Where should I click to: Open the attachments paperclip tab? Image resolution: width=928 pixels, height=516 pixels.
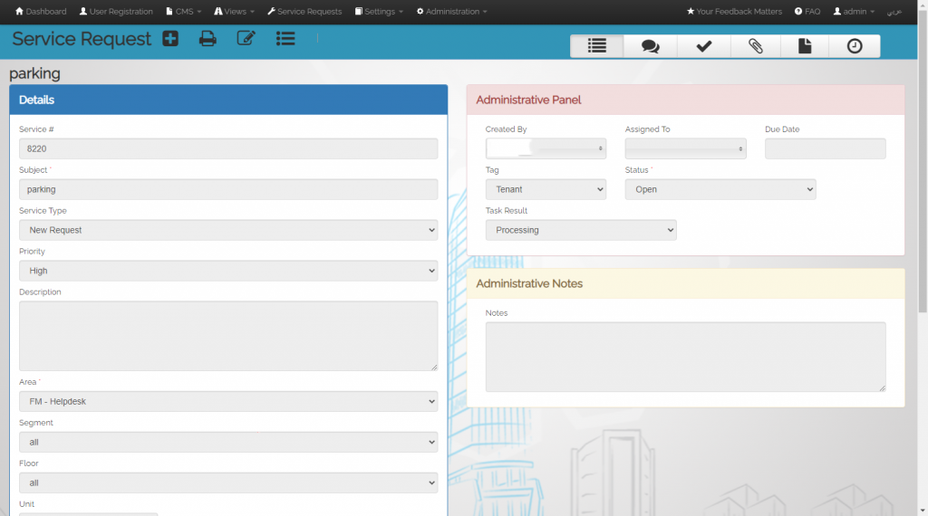[755, 47]
